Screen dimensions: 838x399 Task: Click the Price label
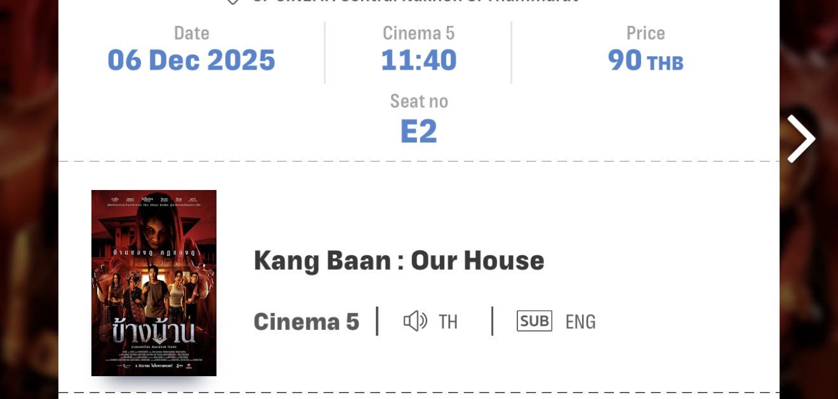click(x=645, y=33)
